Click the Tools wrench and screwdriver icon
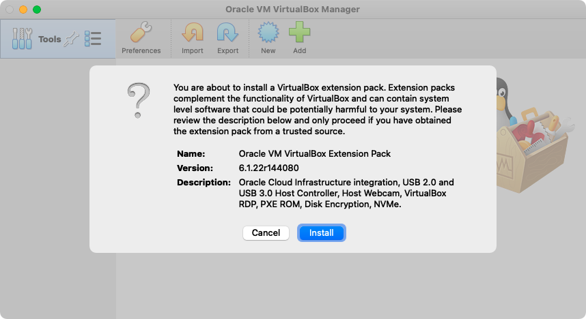 (22, 39)
